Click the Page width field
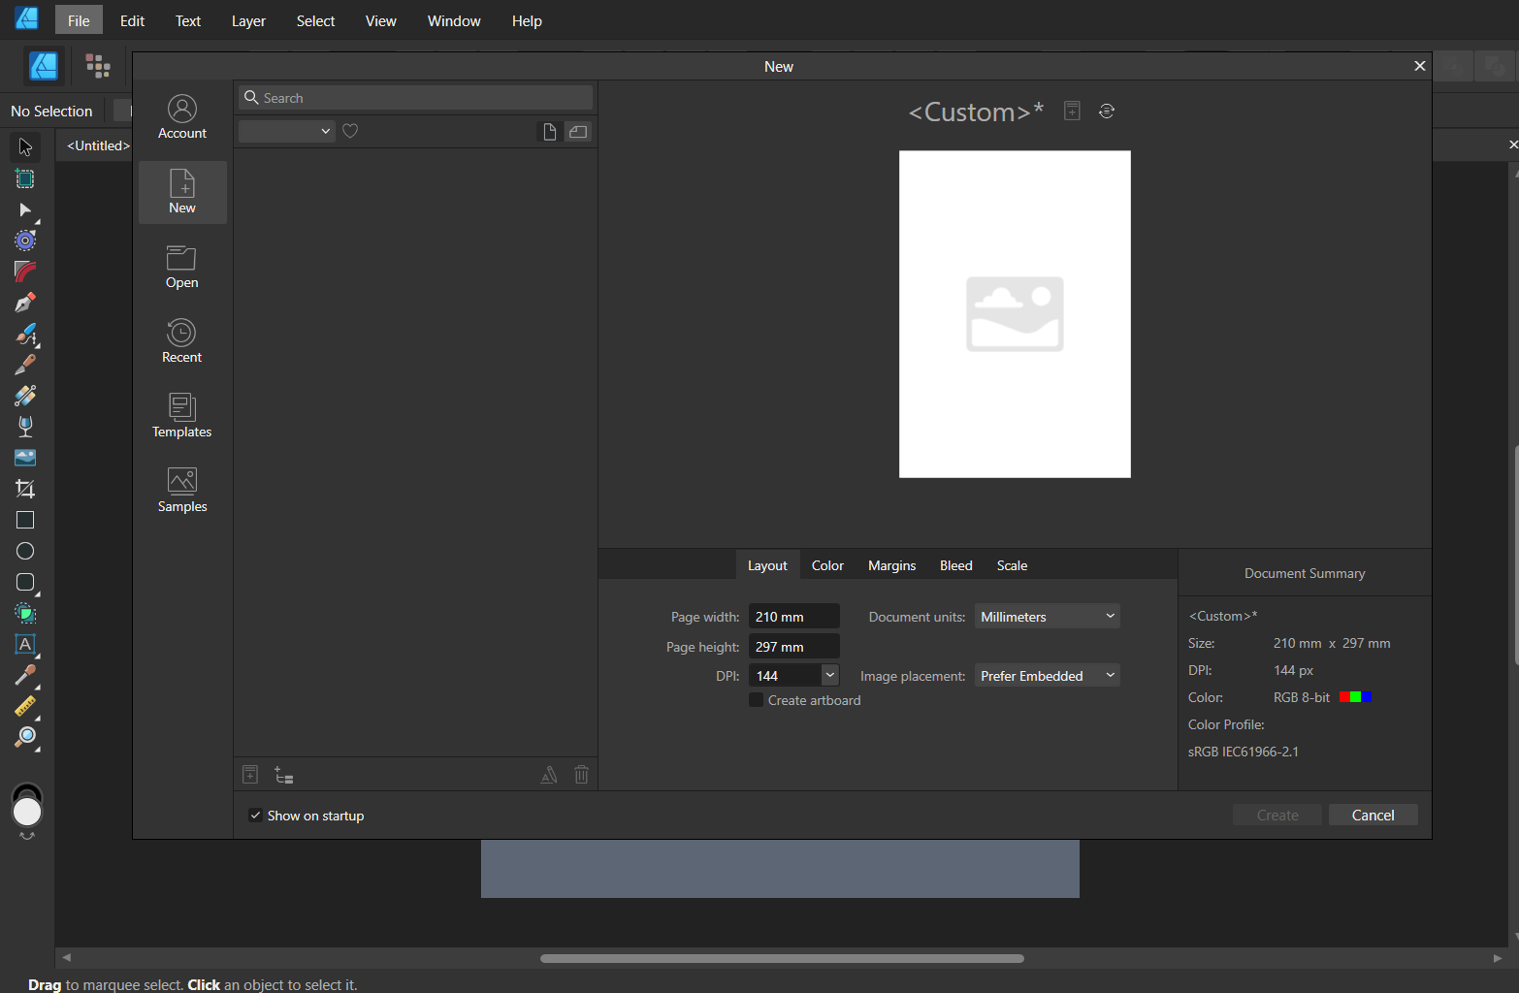Image resolution: width=1519 pixels, height=993 pixels. point(794,617)
